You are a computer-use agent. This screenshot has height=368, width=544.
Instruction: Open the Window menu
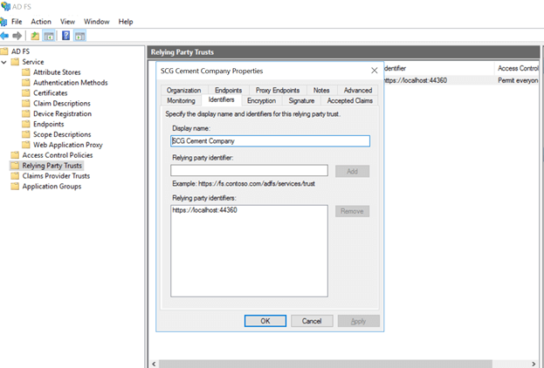(x=97, y=22)
